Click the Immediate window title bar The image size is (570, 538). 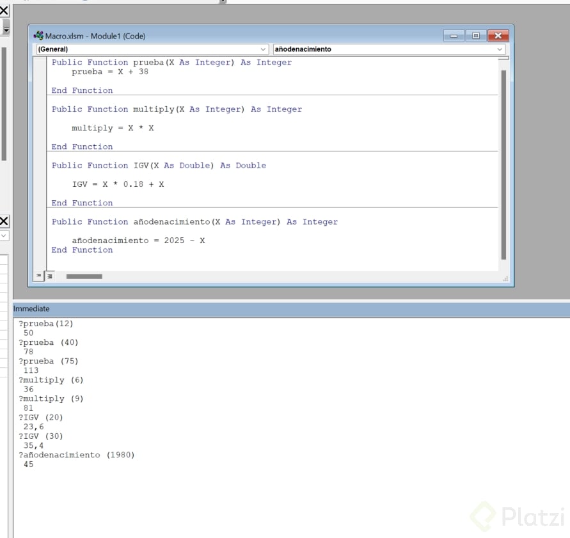(x=291, y=308)
